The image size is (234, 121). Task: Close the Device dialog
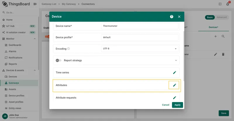[x=179, y=17]
